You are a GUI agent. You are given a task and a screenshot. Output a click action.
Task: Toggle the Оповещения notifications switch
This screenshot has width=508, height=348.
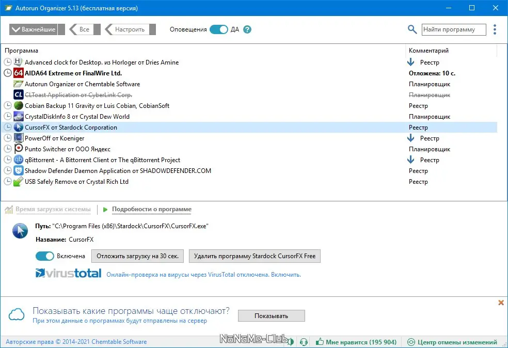point(219,29)
